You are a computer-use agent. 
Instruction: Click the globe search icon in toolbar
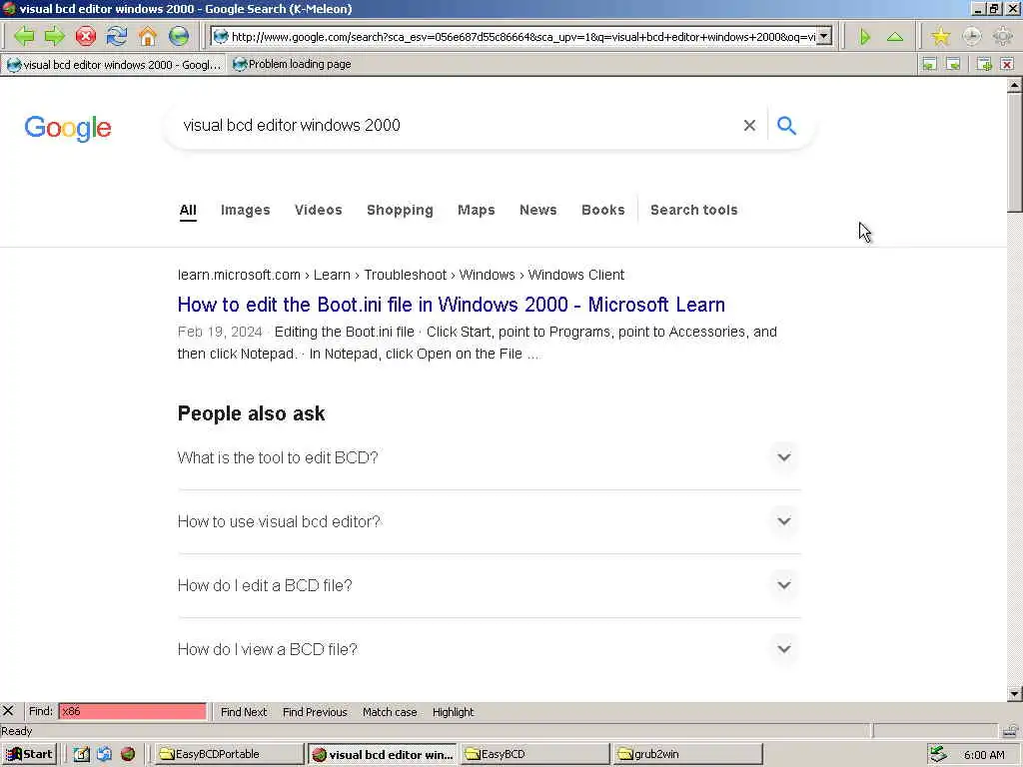pyautogui.click(x=178, y=37)
